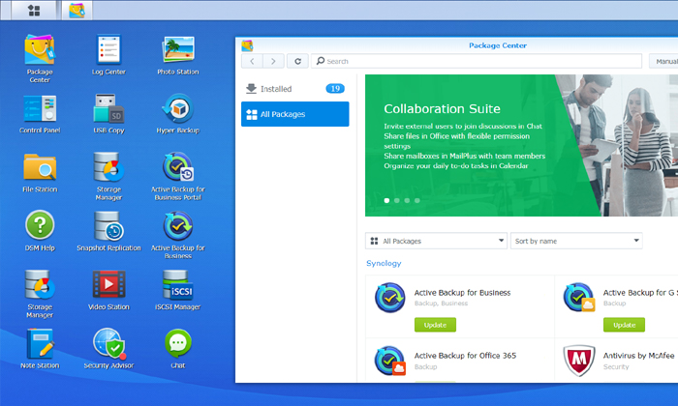Screen dimensions: 678x406
Task: Open the Sort by name dropdown
Action: (576, 241)
